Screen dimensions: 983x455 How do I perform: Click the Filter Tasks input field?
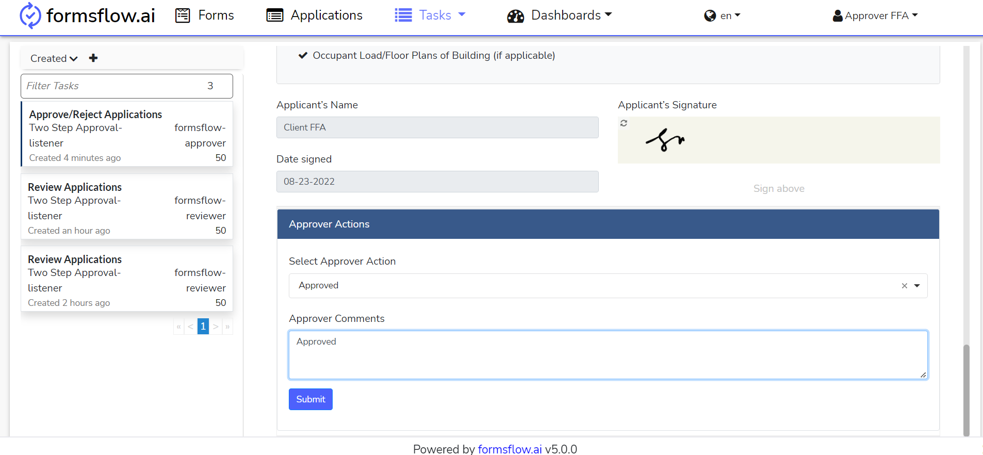(127, 86)
